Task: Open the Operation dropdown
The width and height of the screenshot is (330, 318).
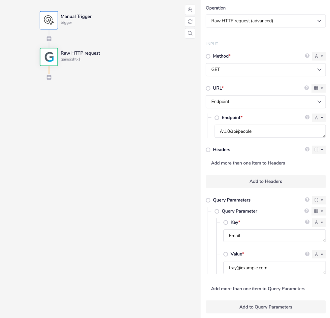Action: [266, 21]
